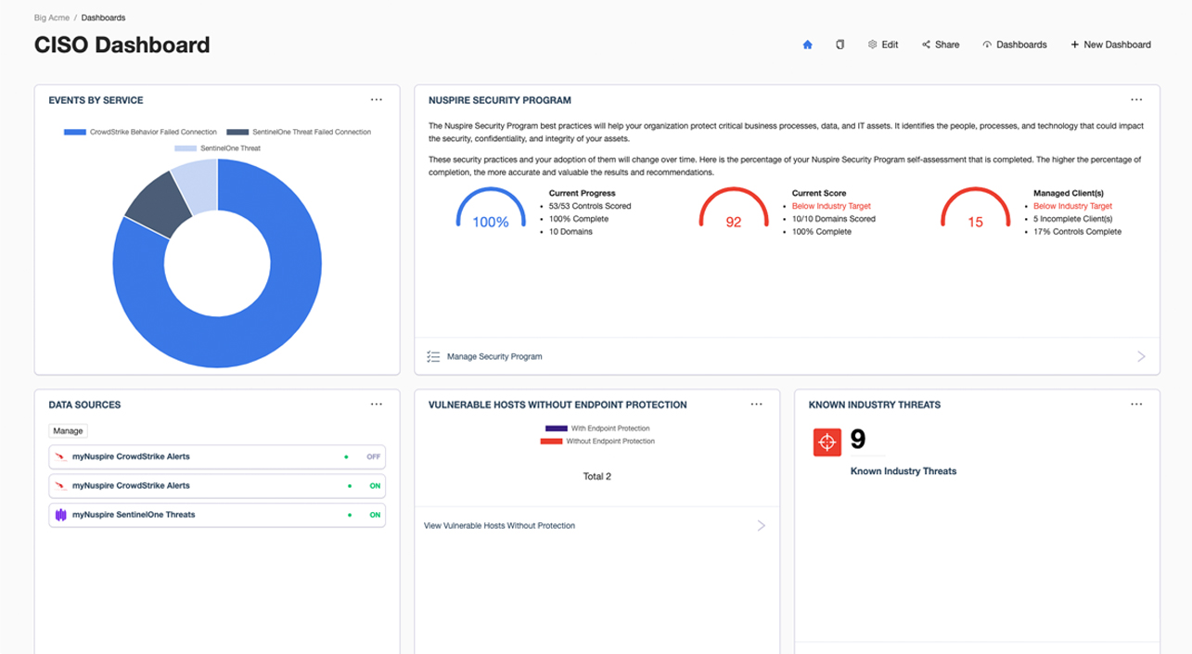Open Vulnerable Hosts panel options menu
The width and height of the screenshot is (1192, 654).
(756, 404)
